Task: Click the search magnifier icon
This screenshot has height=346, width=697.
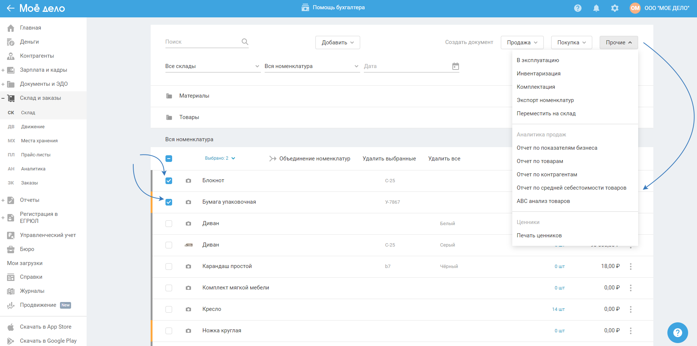Action: pos(245,42)
